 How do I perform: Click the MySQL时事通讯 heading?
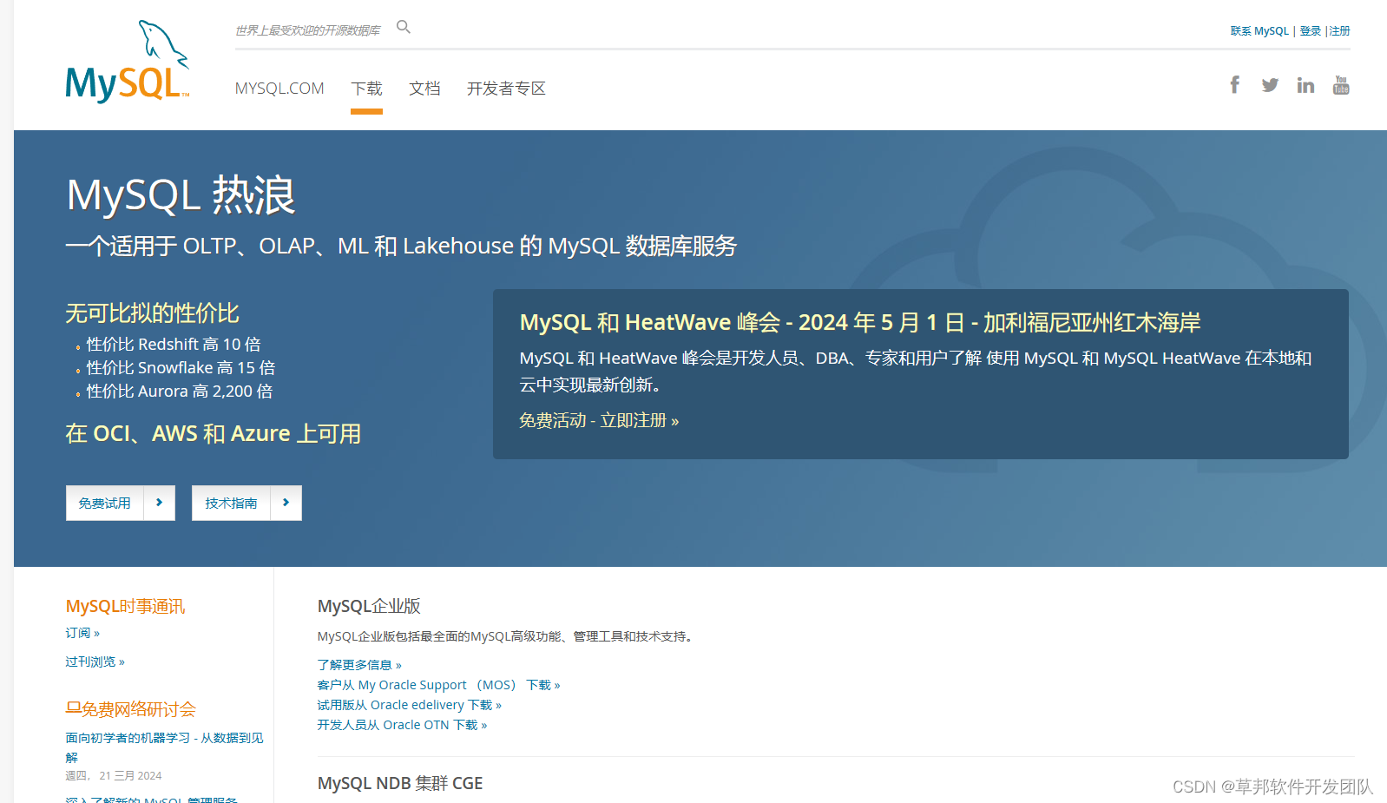(125, 606)
